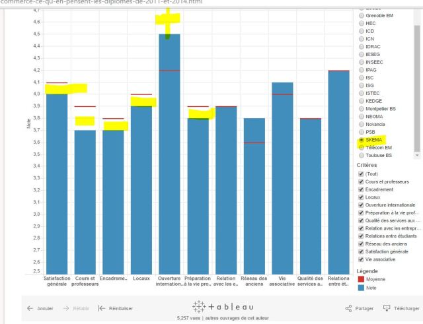Uncheck the Encadrement criterion
Viewport: 423px width, 324px height.
[361, 189]
